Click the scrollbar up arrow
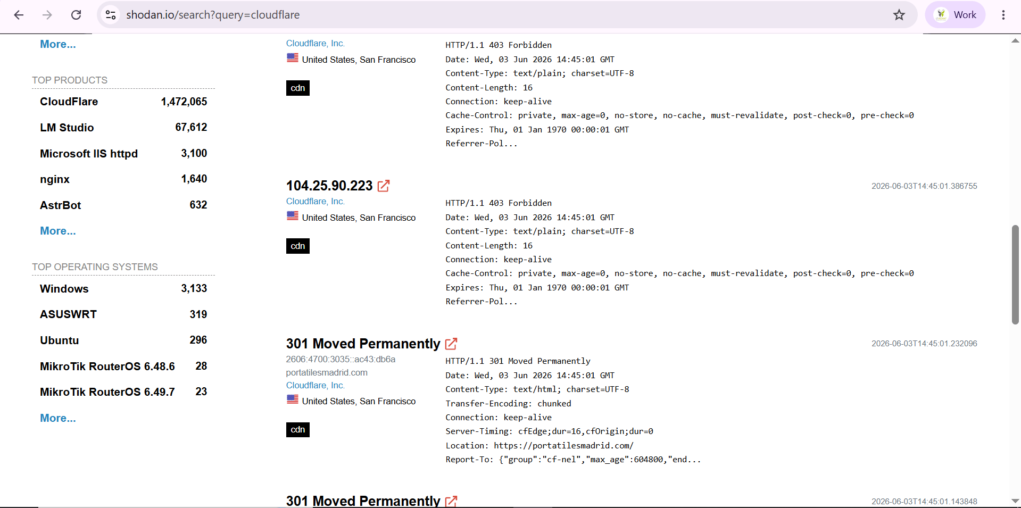This screenshot has width=1021, height=508. pyautogui.click(x=1015, y=40)
